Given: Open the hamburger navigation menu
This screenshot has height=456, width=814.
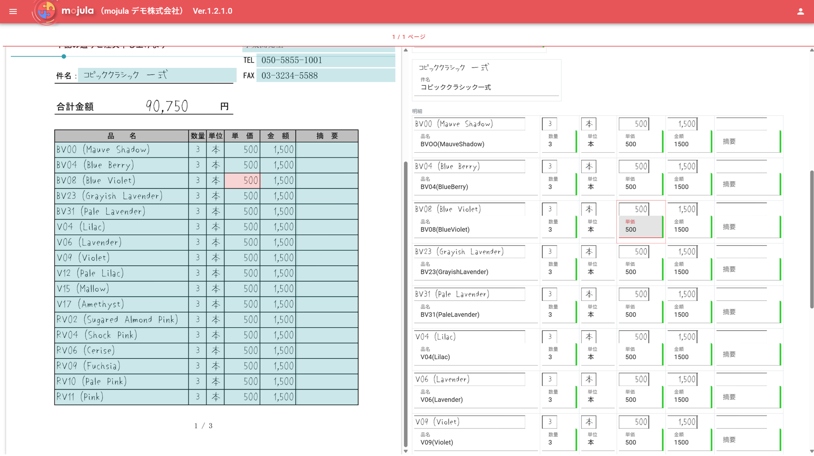Looking at the screenshot, I should click(x=13, y=12).
